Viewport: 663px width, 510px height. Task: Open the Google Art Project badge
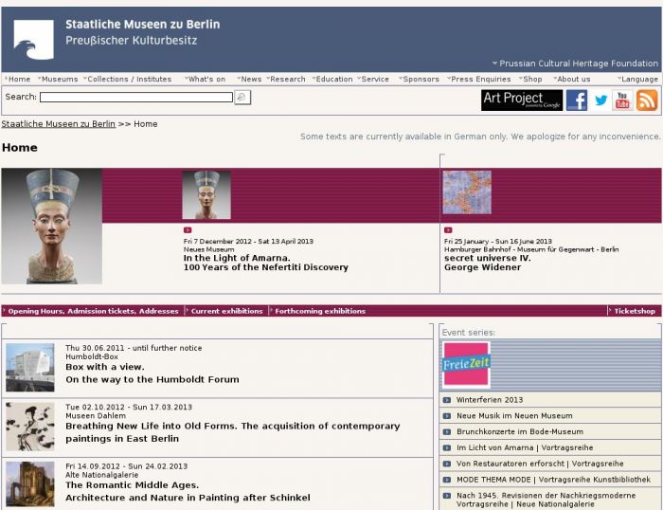(x=521, y=100)
